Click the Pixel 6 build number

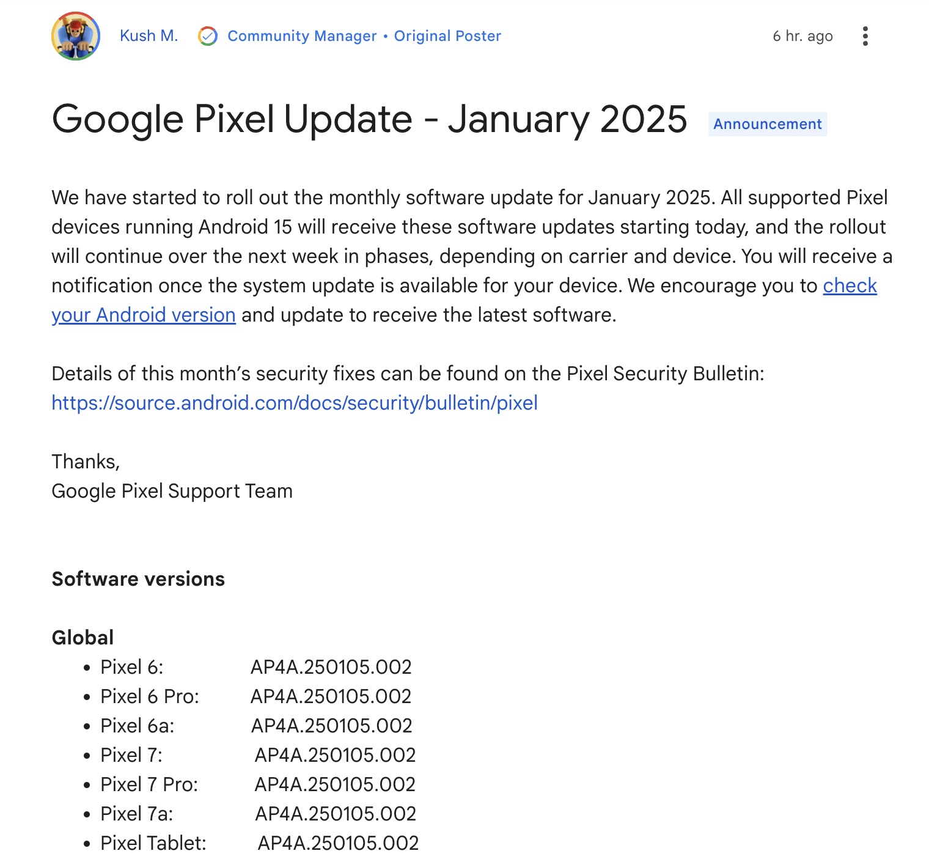[331, 667]
